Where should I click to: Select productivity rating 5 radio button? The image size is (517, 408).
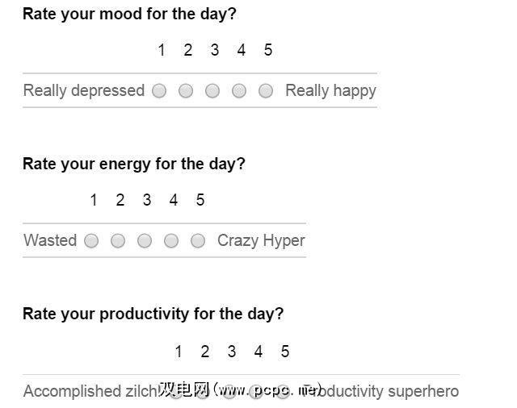tap(283, 393)
